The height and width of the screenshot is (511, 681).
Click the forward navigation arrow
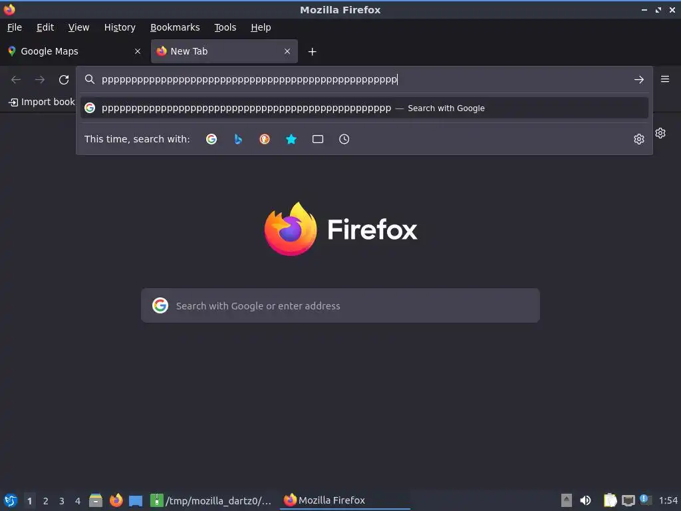[40, 80]
